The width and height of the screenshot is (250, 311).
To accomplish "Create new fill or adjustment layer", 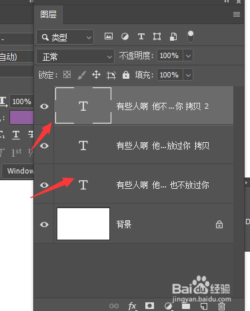I will tap(168, 306).
